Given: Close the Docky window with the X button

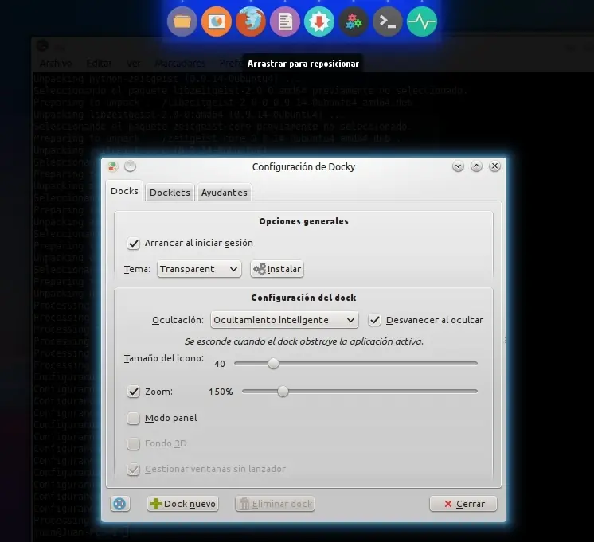Looking at the screenshot, I should coord(494,166).
